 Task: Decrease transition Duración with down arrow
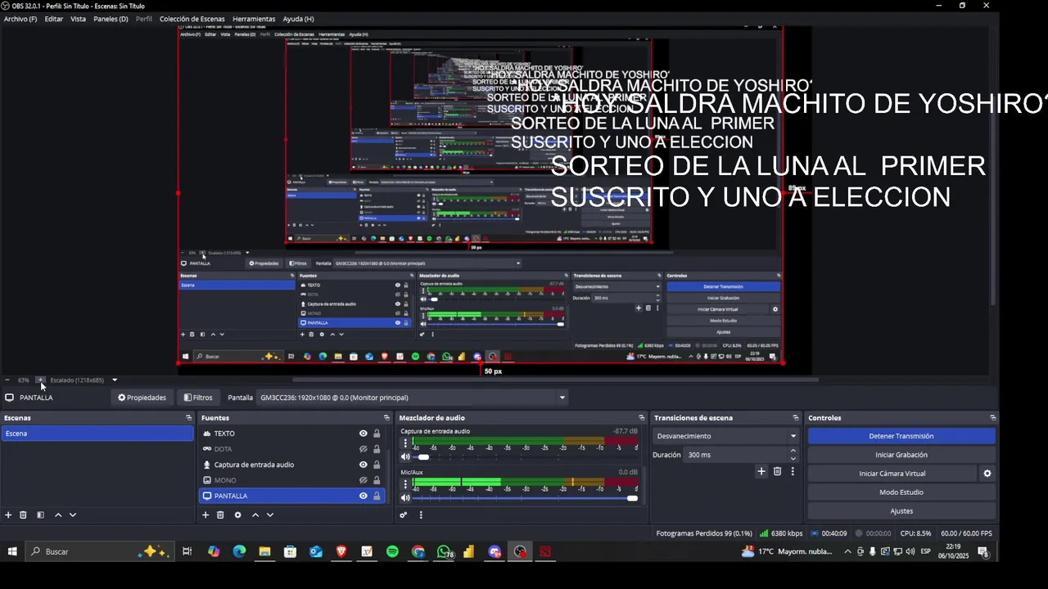[x=793, y=458]
